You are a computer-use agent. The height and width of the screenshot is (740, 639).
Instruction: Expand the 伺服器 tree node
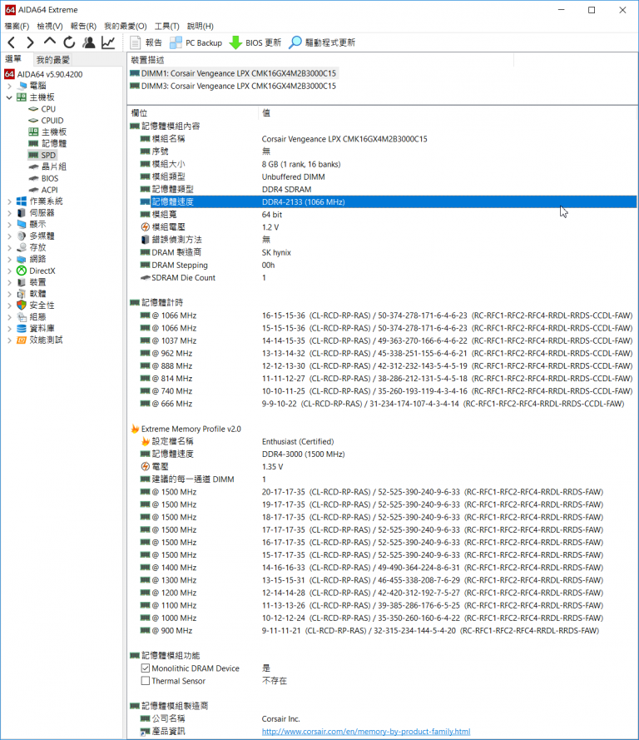point(9,213)
